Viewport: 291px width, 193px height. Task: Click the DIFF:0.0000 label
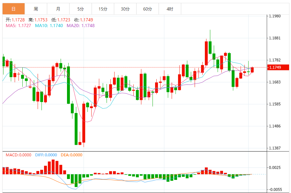coord(46,155)
